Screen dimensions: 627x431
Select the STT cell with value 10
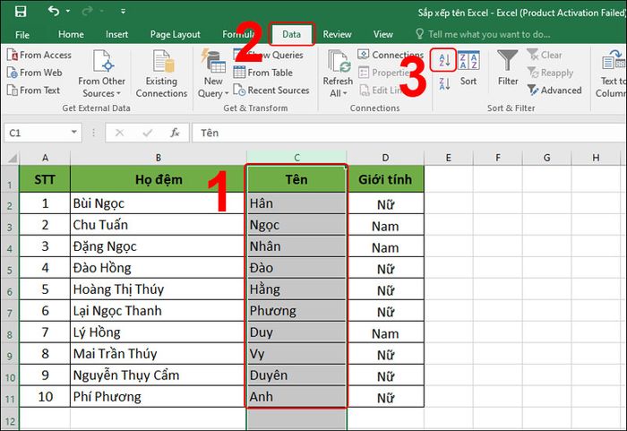(x=45, y=397)
